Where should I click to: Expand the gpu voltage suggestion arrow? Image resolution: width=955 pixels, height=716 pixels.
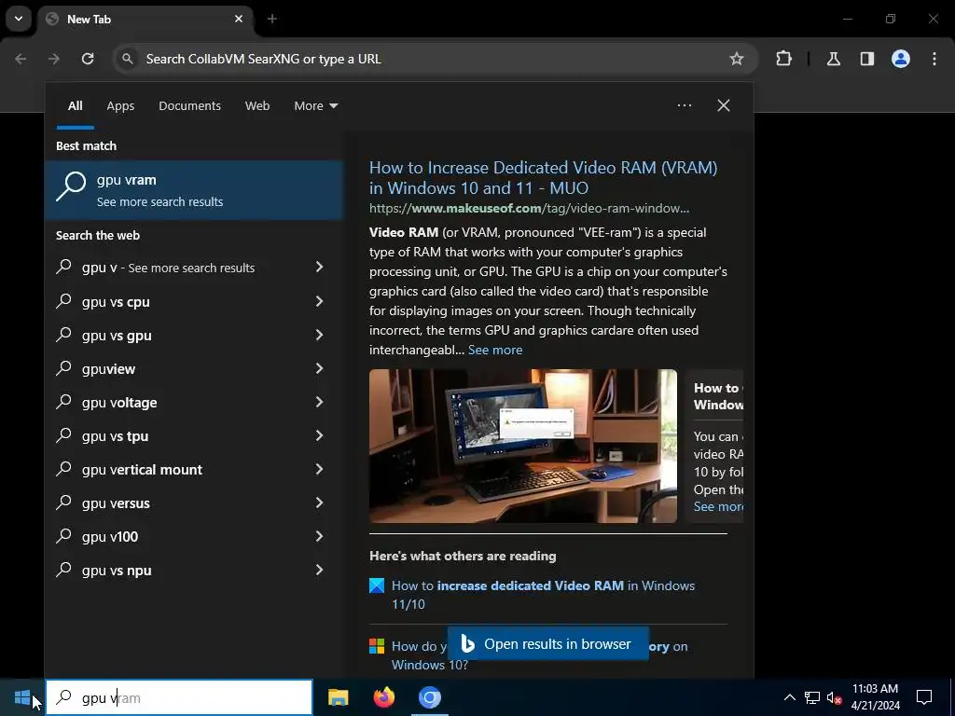pyautogui.click(x=319, y=402)
